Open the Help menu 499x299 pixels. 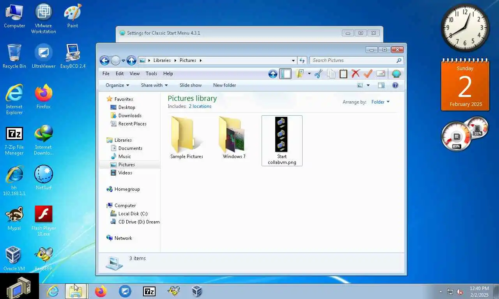tap(168, 74)
